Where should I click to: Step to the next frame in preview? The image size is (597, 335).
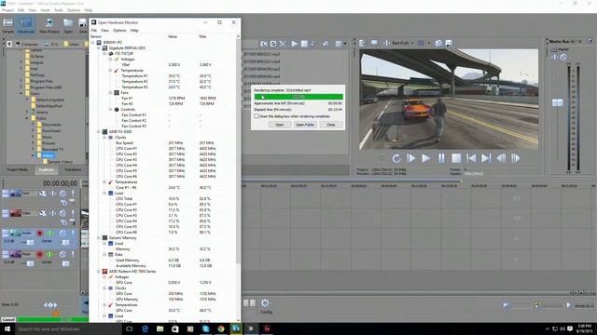[x=516, y=158]
